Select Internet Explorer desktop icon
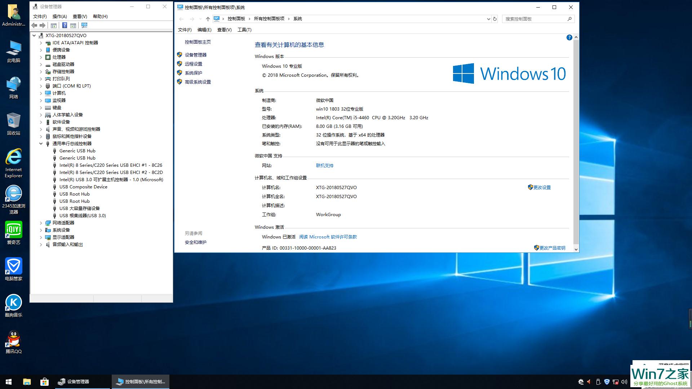 coord(14,163)
